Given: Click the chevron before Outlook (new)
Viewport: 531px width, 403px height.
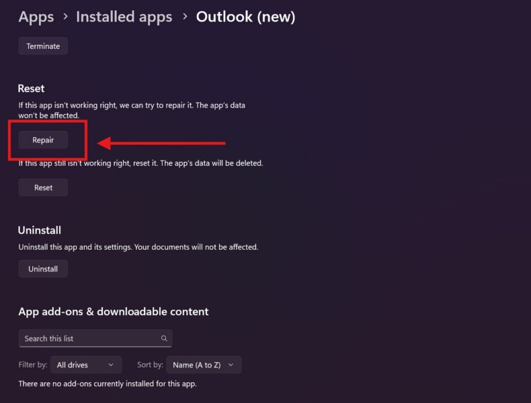Looking at the screenshot, I should click(184, 17).
